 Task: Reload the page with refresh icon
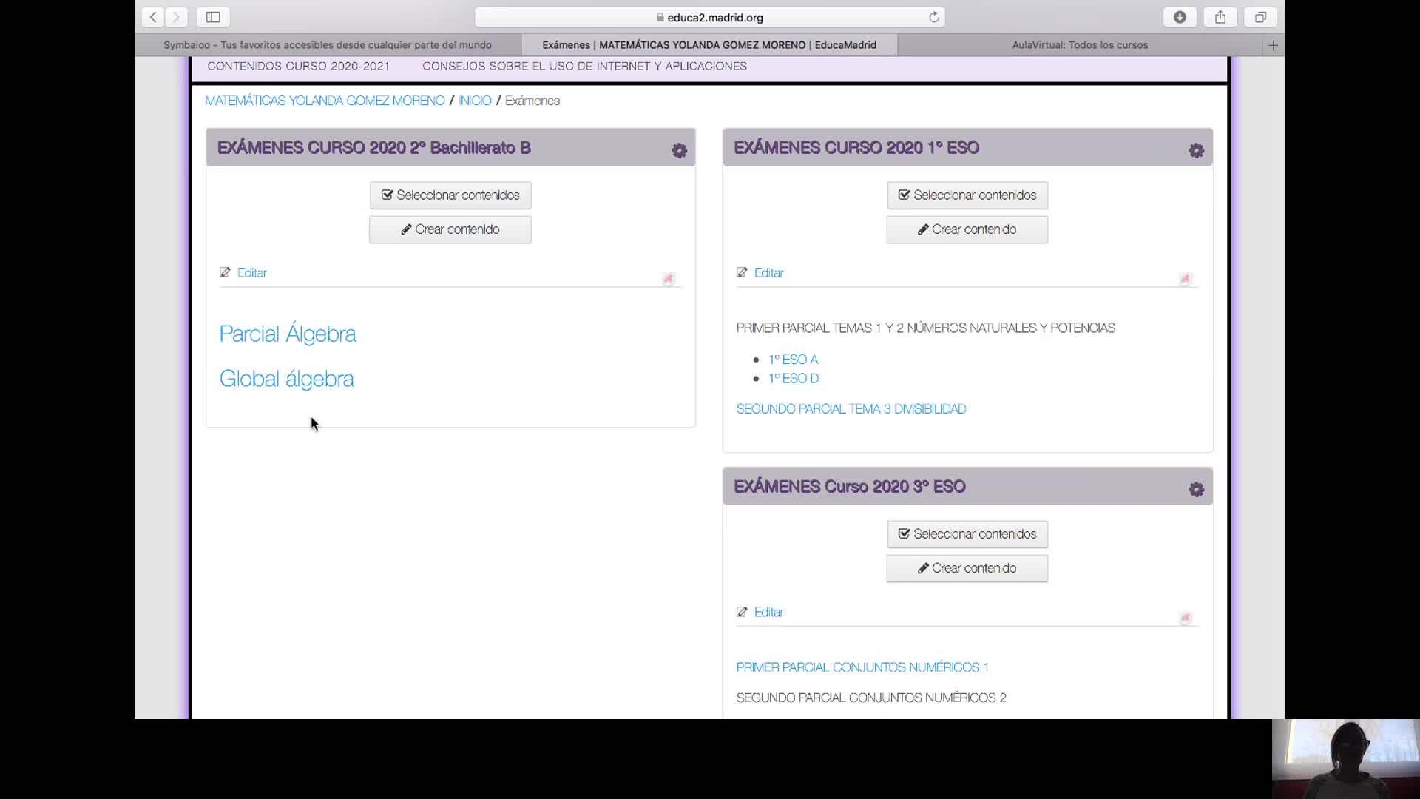coord(934,17)
